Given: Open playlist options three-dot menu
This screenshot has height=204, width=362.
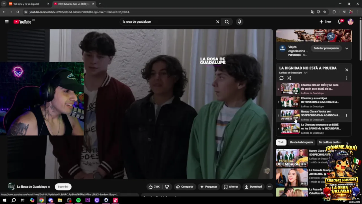Looking at the screenshot, I should (346, 78).
